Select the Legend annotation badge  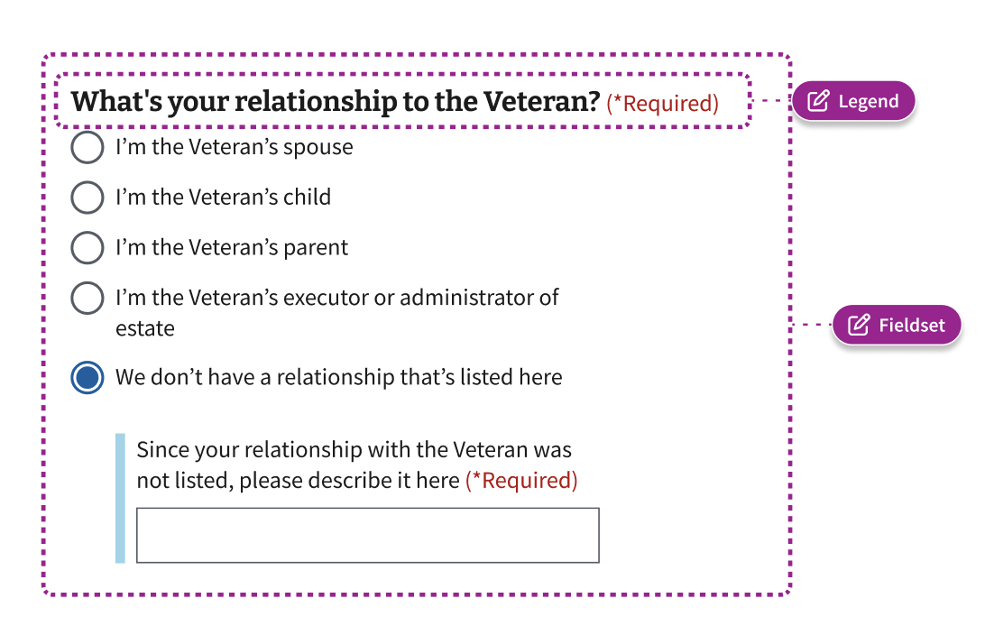pos(853,100)
